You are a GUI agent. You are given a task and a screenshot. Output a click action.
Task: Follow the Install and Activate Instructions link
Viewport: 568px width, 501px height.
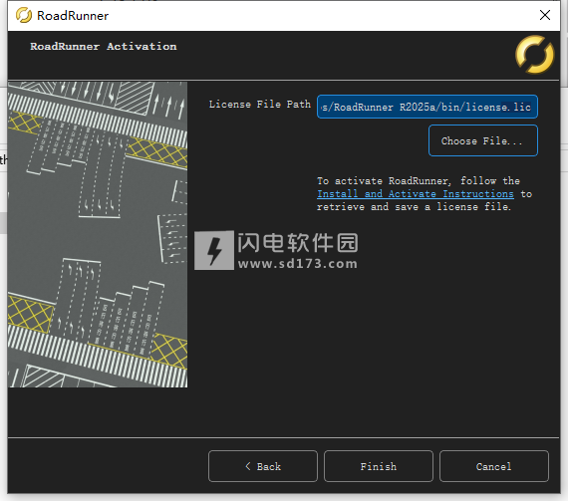[416, 194]
